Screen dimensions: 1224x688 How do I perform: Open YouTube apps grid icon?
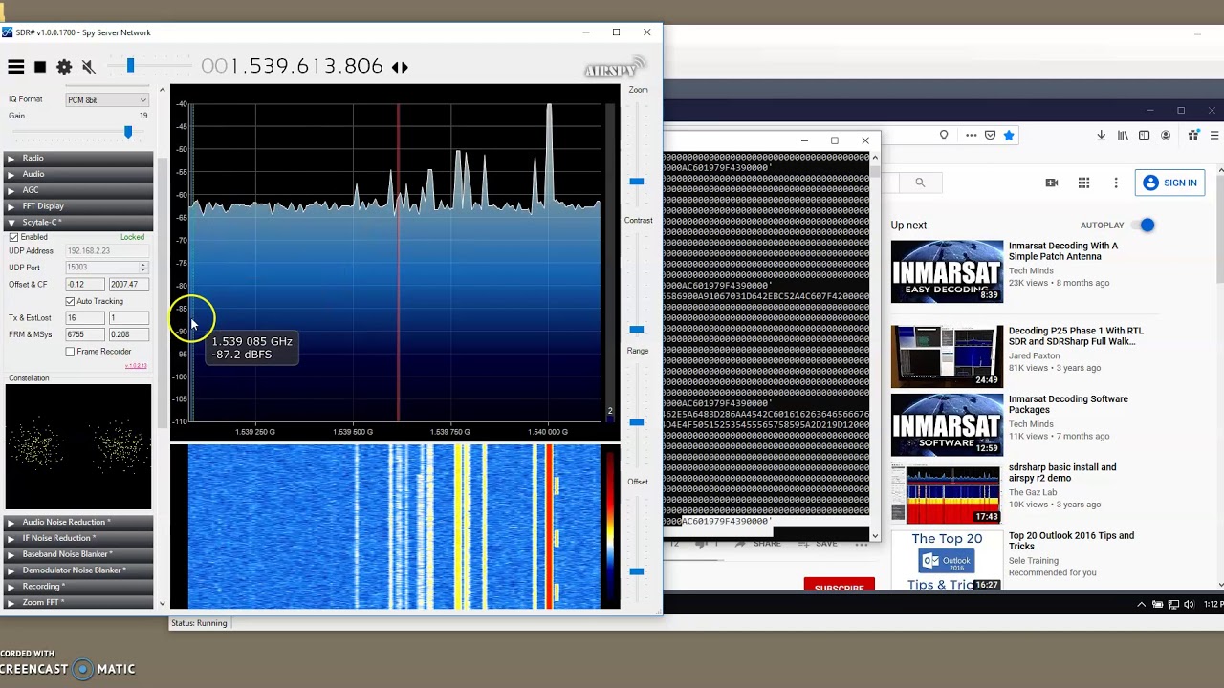click(1083, 183)
